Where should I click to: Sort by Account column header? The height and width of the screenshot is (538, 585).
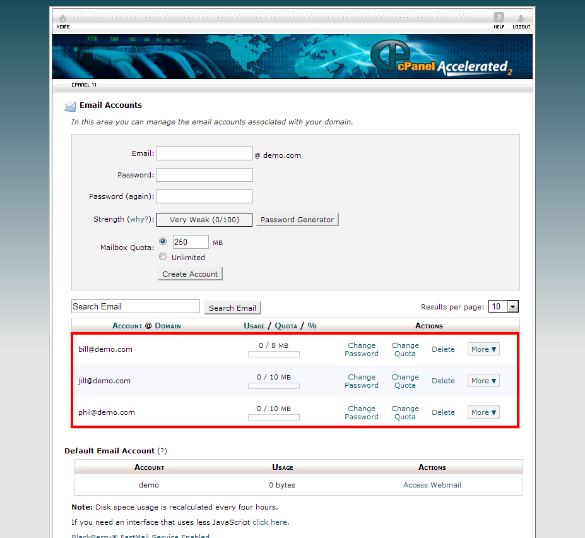127,326
